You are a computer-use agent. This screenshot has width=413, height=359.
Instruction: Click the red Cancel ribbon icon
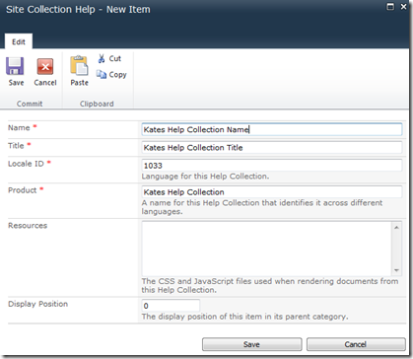pos(45,66)
